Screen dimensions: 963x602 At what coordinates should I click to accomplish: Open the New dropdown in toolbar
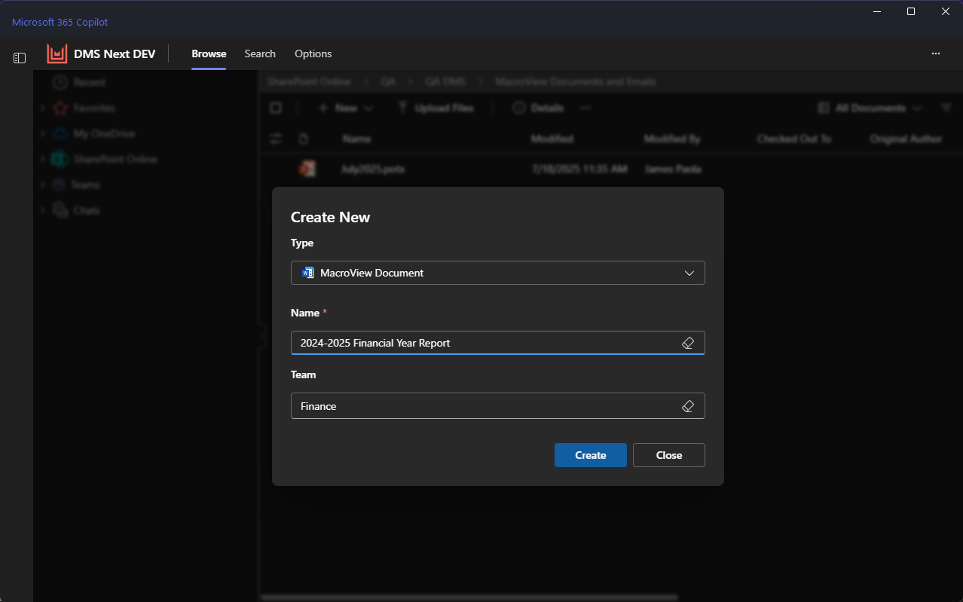tap(345, 108)
